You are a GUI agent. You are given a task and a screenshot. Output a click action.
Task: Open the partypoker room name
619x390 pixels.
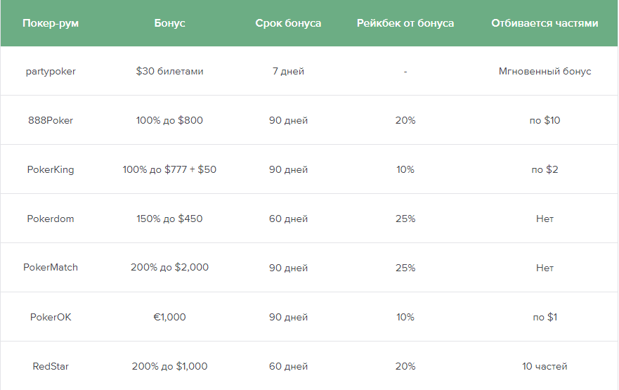[x=51, y=72]
